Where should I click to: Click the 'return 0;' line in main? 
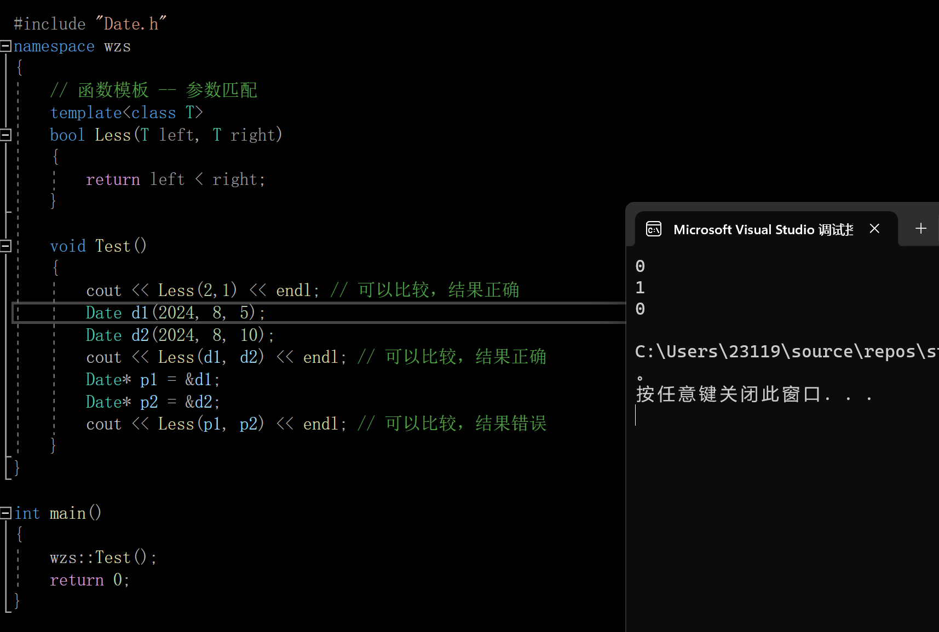click(x=90, y=580)
